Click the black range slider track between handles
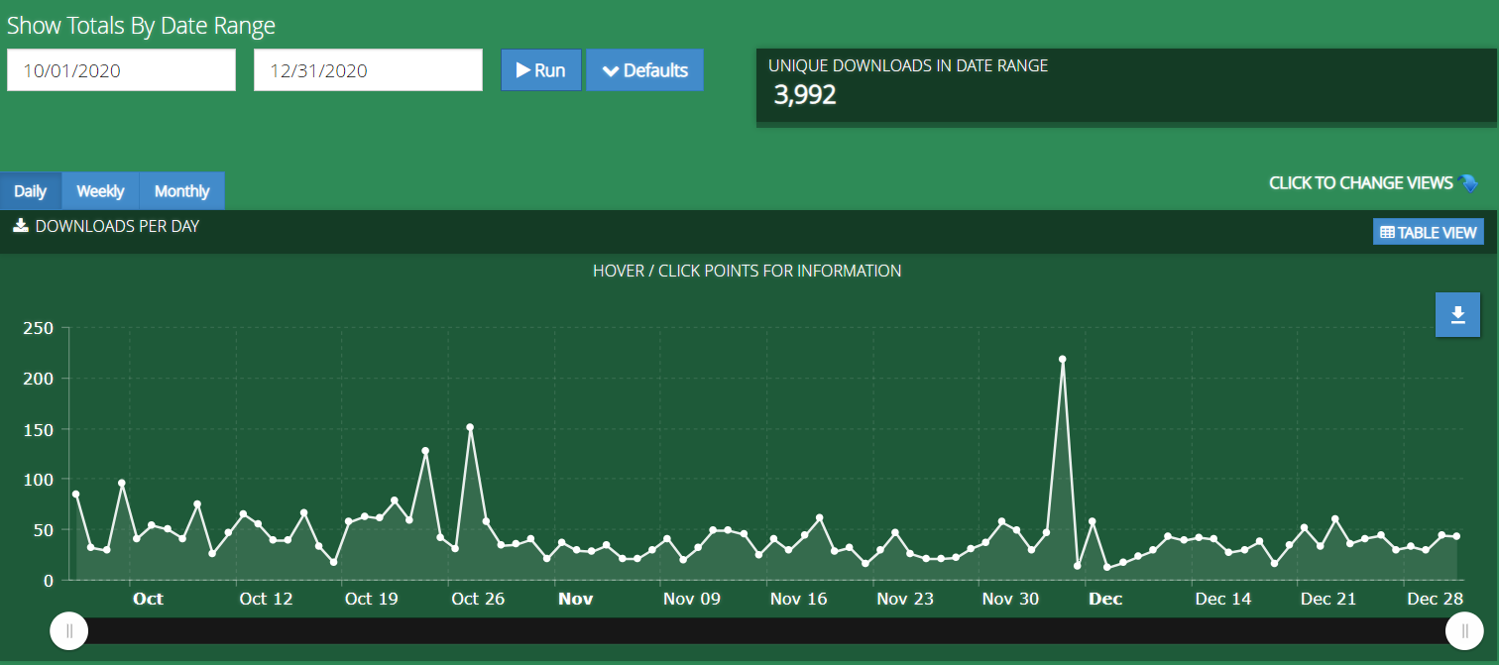This screenshot has height=665, width=1499. coord(765,631)
